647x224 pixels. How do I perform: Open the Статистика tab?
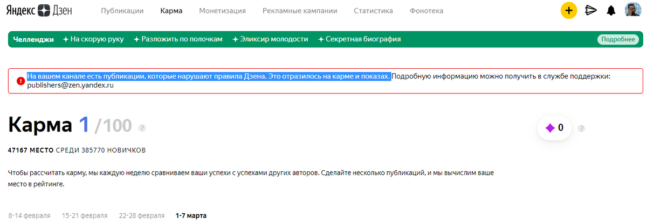tap(373, 10)
